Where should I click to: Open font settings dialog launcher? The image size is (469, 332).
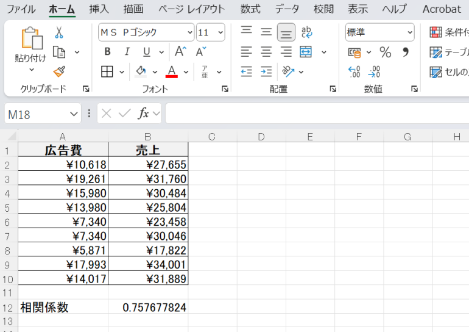(225, 88)
